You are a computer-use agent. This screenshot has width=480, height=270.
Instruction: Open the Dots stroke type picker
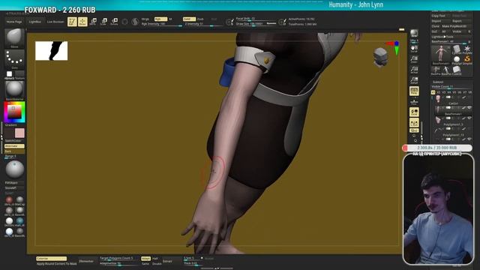tap(14, 58)
